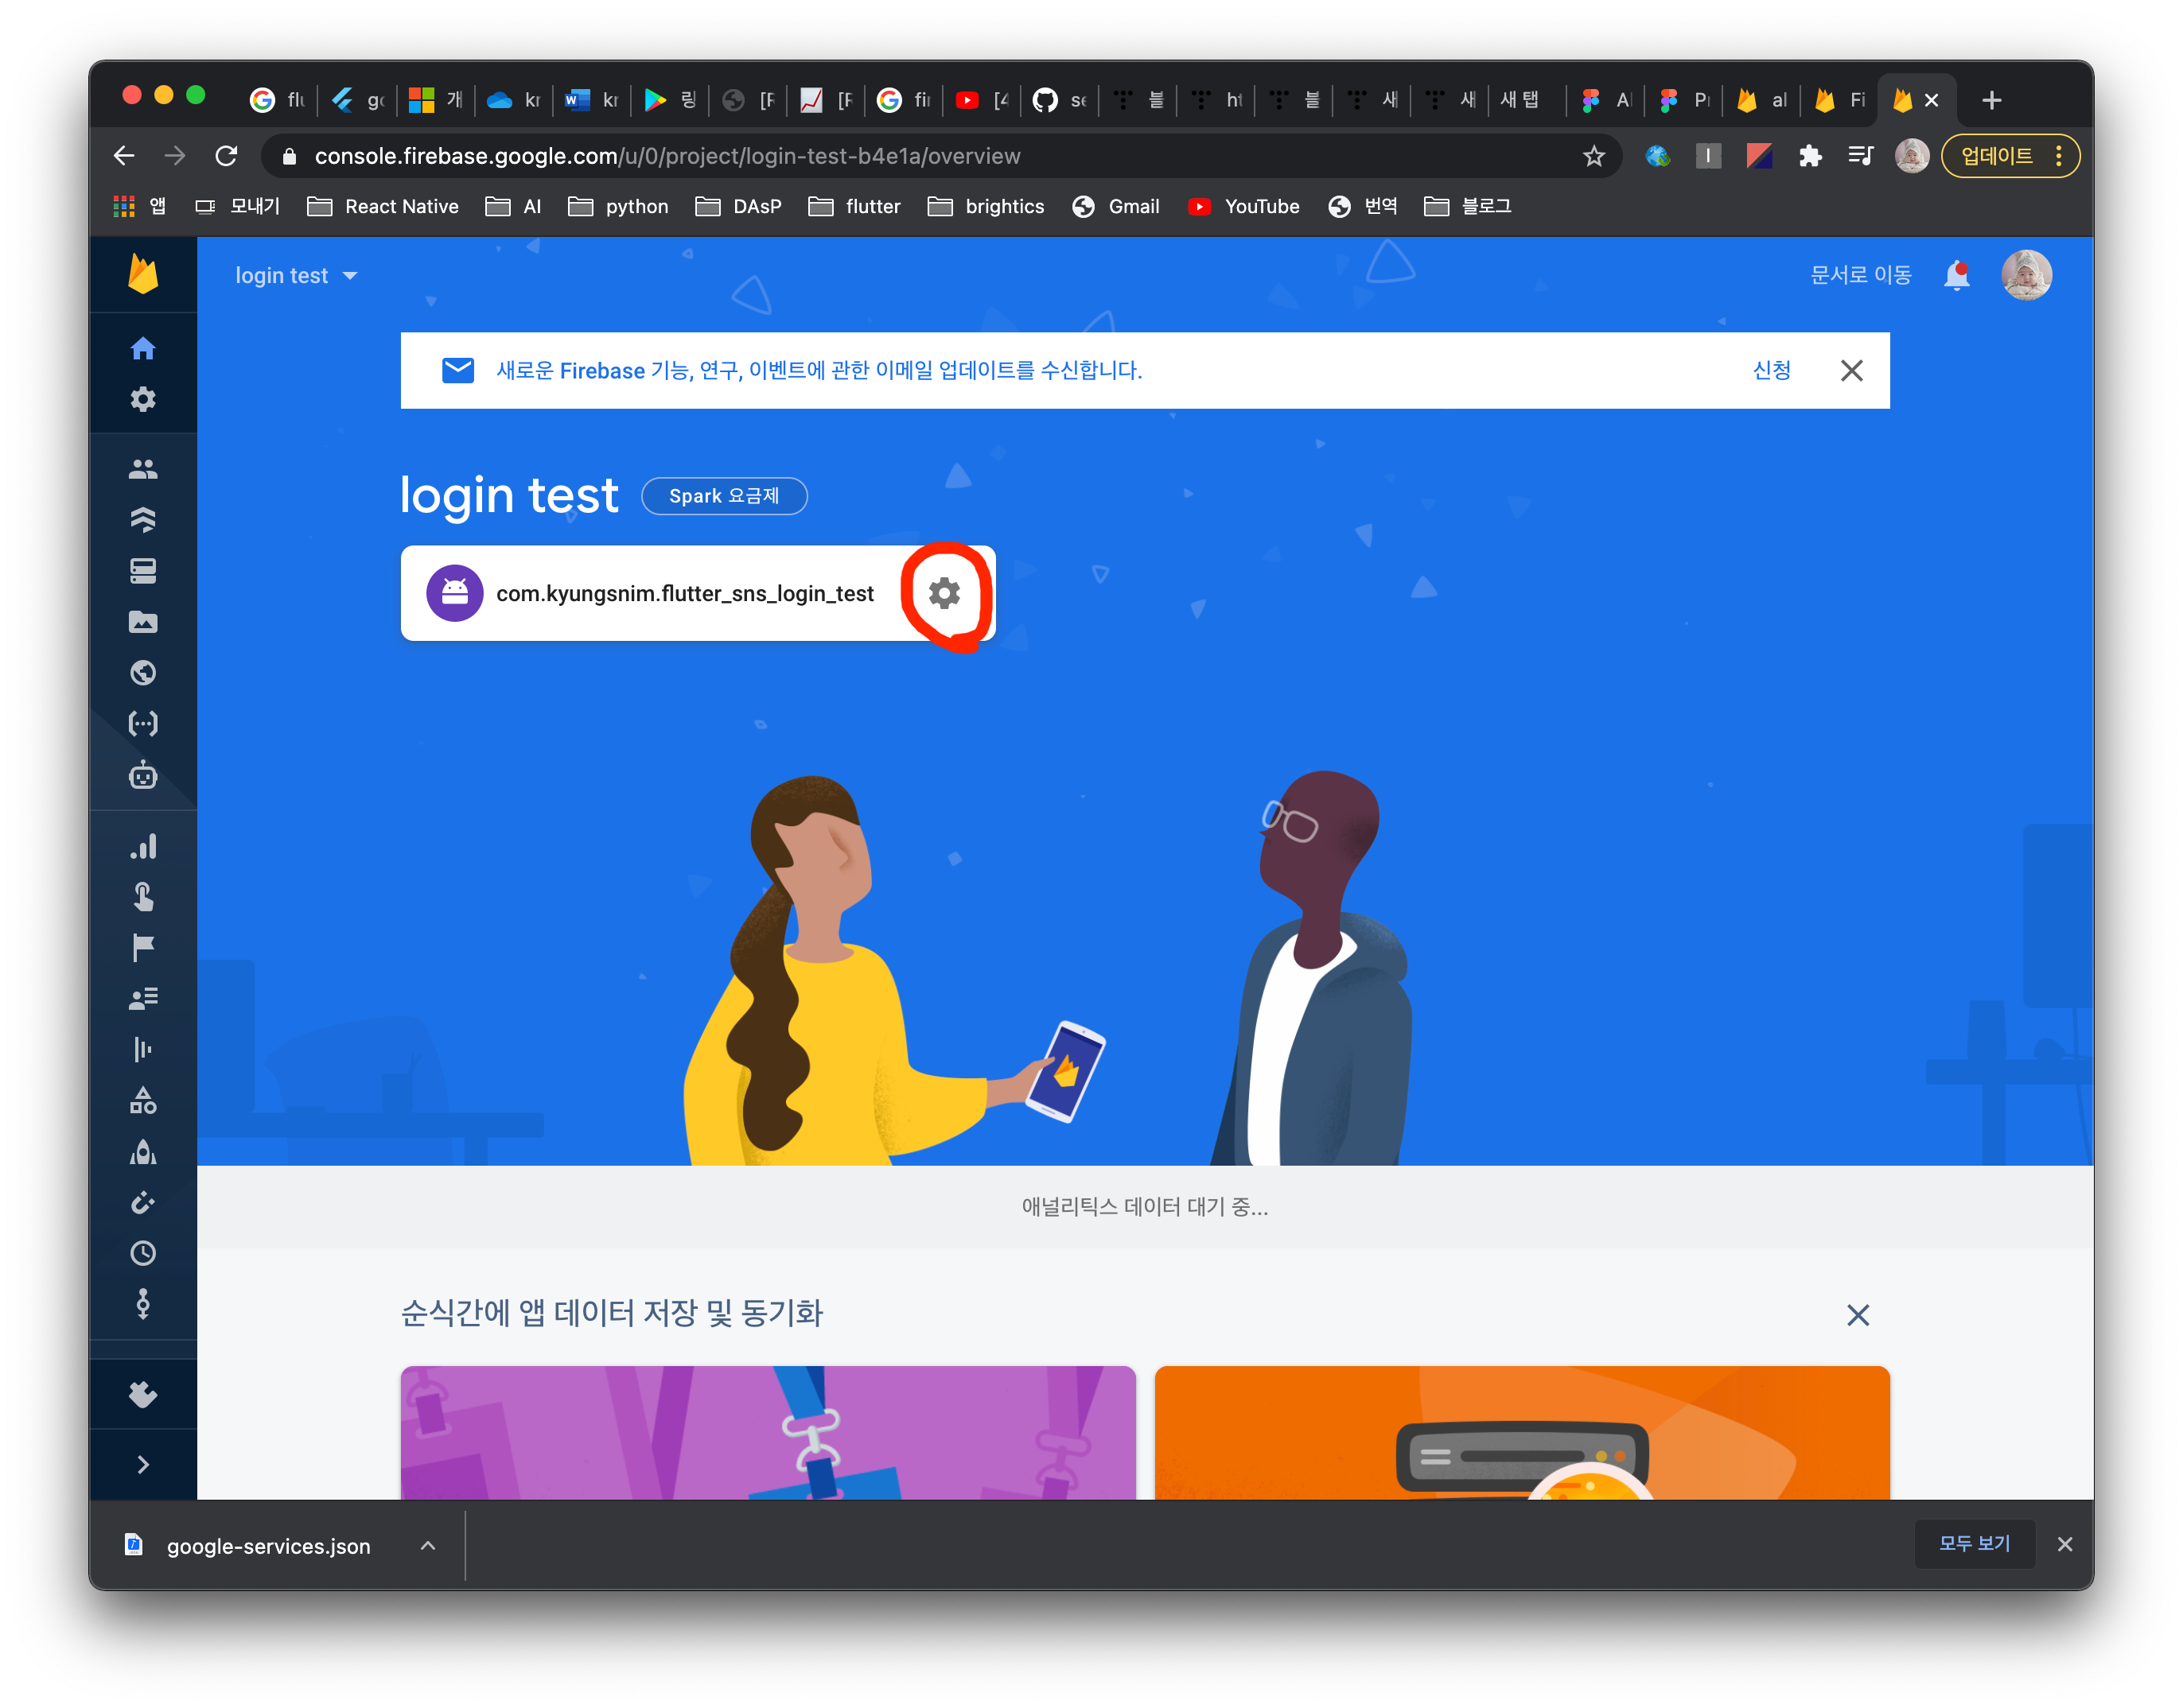Click the 신청 link in email banner
Screen dimensions: 2183x1708
(x=1771, y=370)
